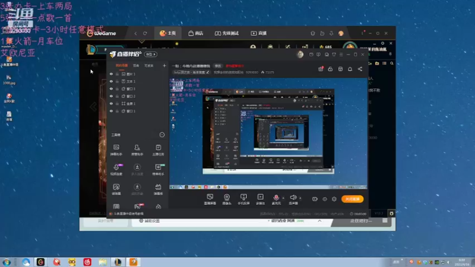Open the first toolbox tool, danmaku helper
475x267 pixels.
click(116, 150)
